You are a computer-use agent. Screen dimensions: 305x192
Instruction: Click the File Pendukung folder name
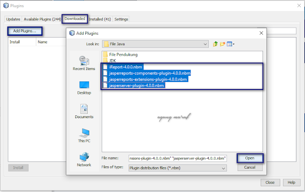[x=123, y=54]
